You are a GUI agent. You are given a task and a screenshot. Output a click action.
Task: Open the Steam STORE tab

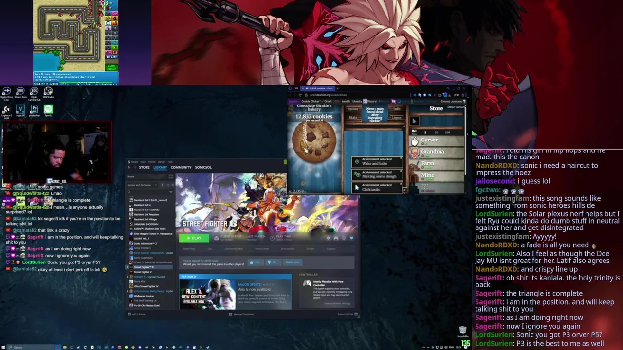(x=144, y=167)
